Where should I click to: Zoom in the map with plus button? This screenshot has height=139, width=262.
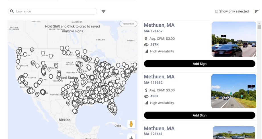(131, 138)
